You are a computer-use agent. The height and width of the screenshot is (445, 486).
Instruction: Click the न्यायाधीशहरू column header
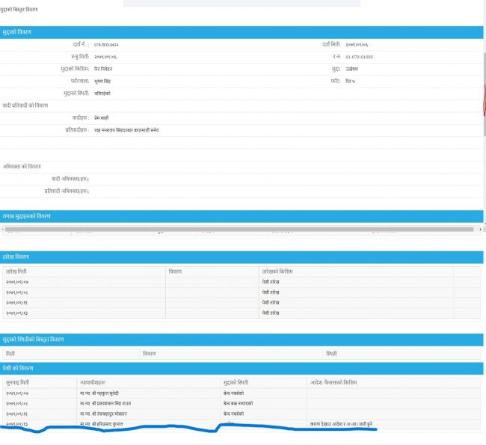95,382
